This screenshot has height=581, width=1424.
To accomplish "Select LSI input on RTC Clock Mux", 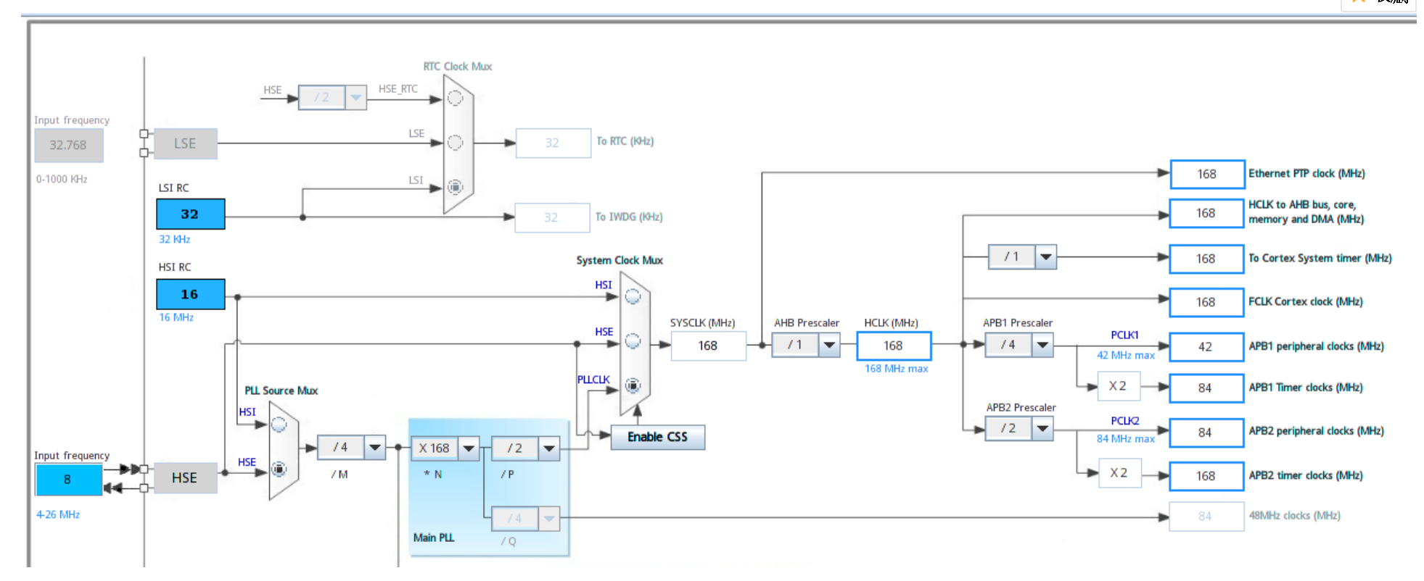I will point(455,187).
